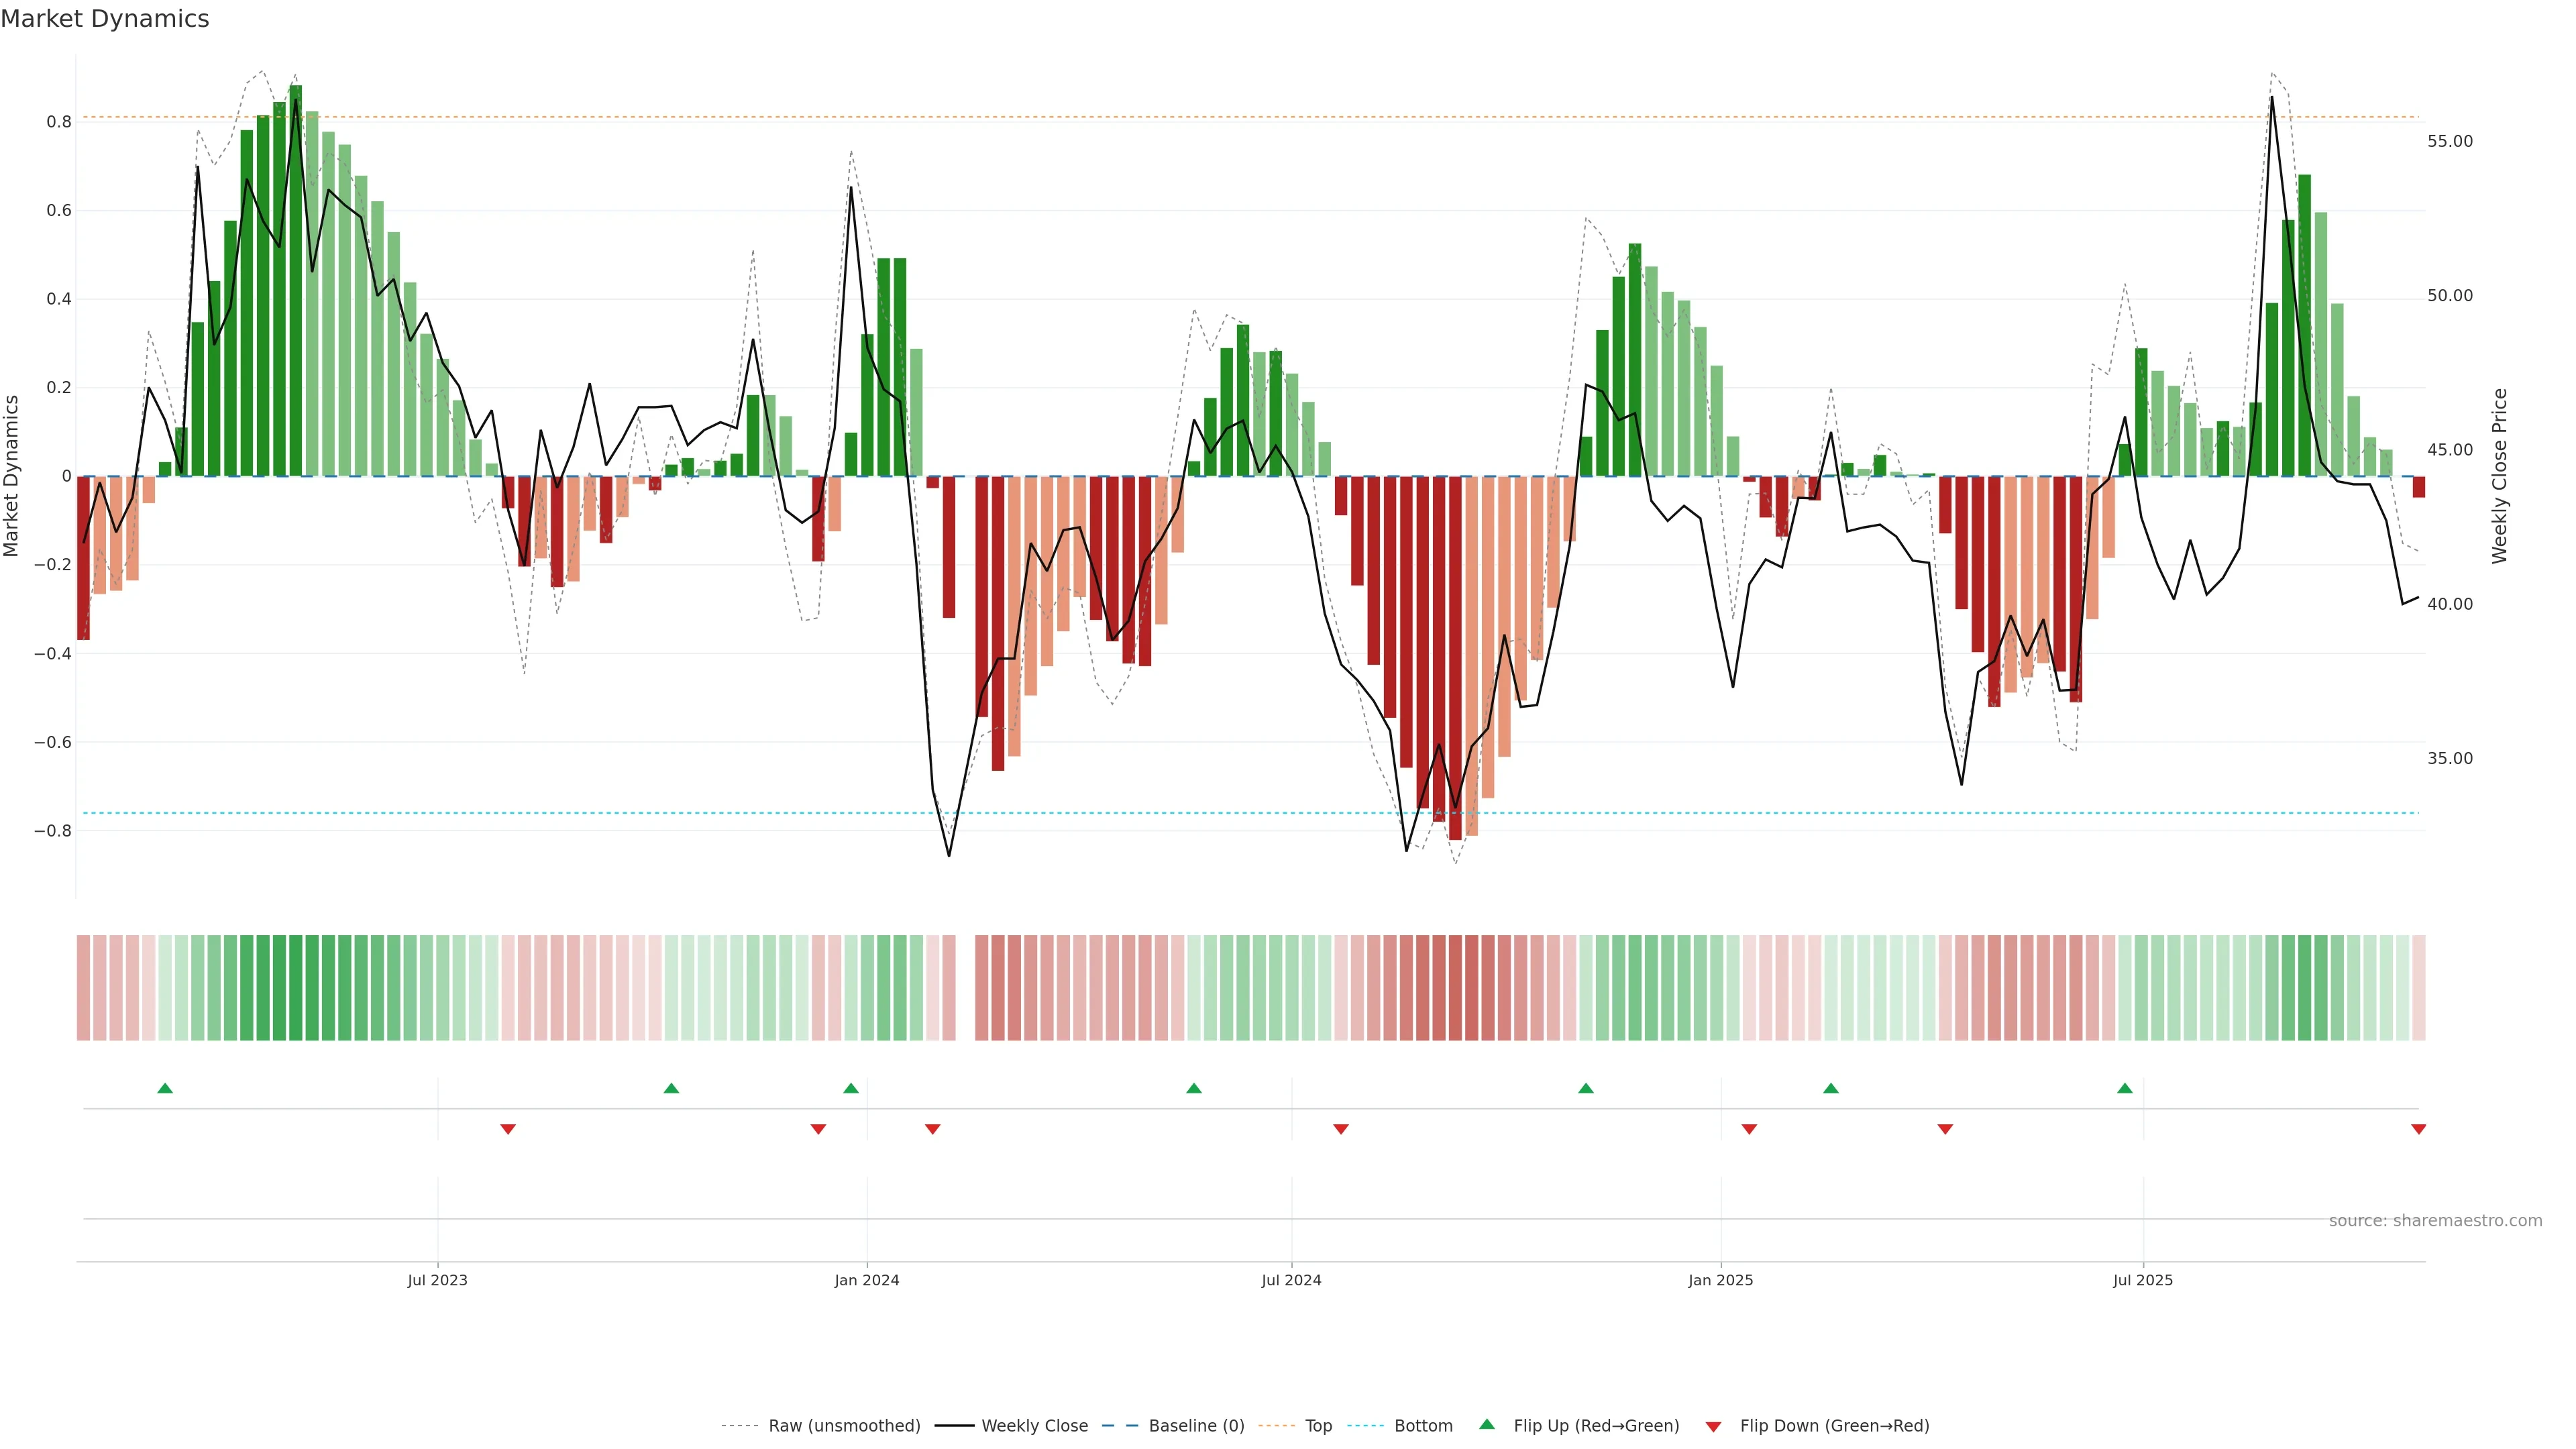2576x1449 pixels.
Task: Click the flip-down triangle right after Jan 2025
Action: 1749,1129
